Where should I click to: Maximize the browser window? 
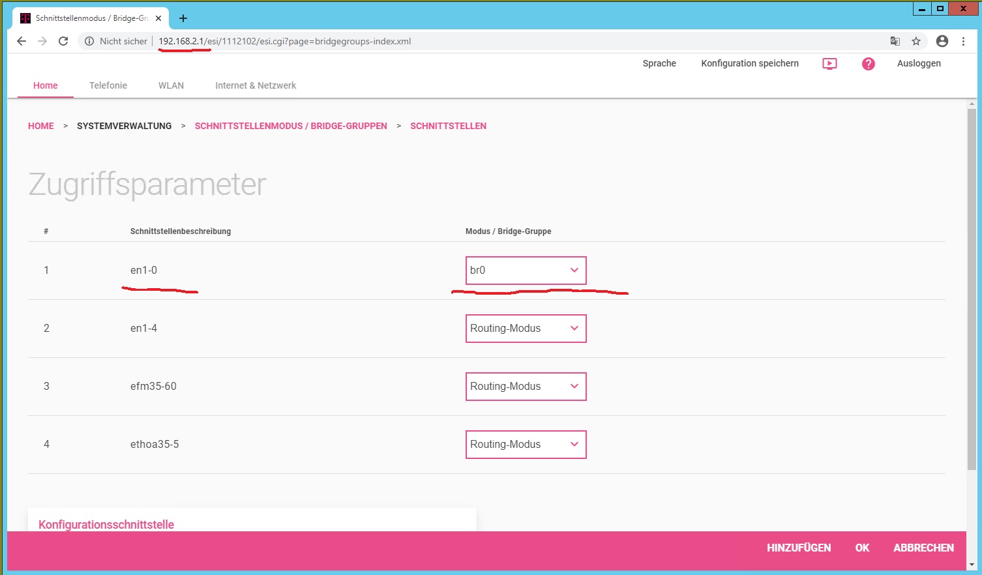pyautogui.click(x=940, y=8)
